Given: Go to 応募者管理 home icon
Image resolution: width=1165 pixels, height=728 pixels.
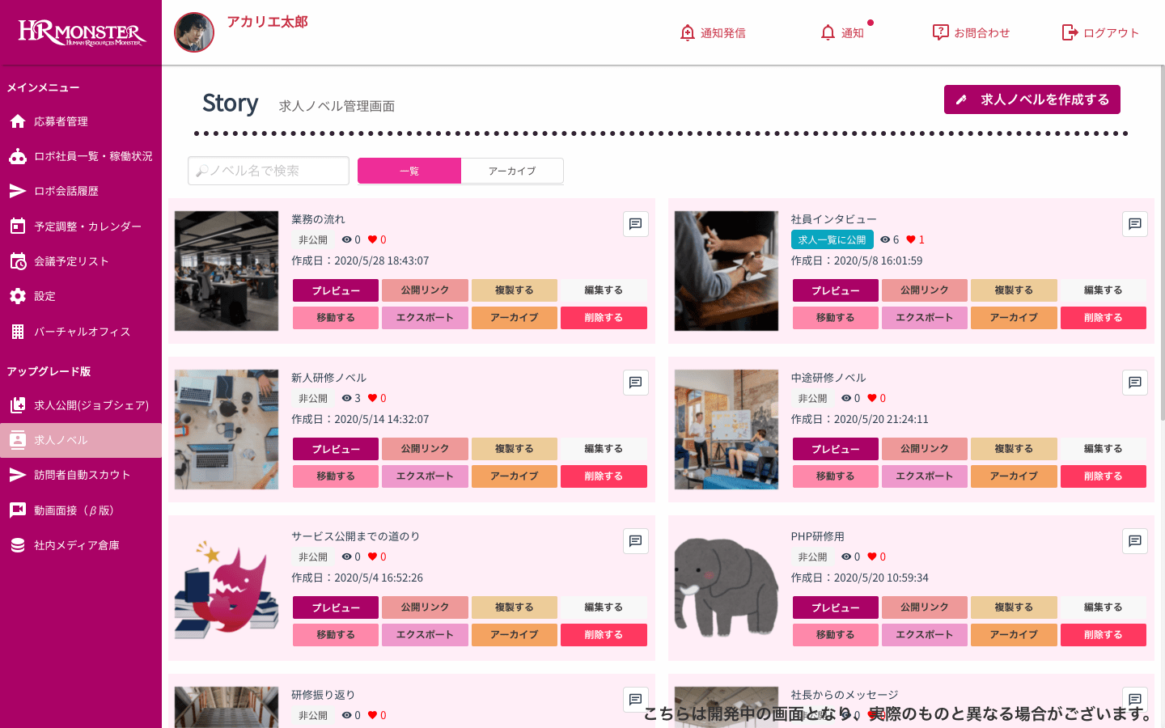Looking at the screenshot, I should [x=18, y=121].
